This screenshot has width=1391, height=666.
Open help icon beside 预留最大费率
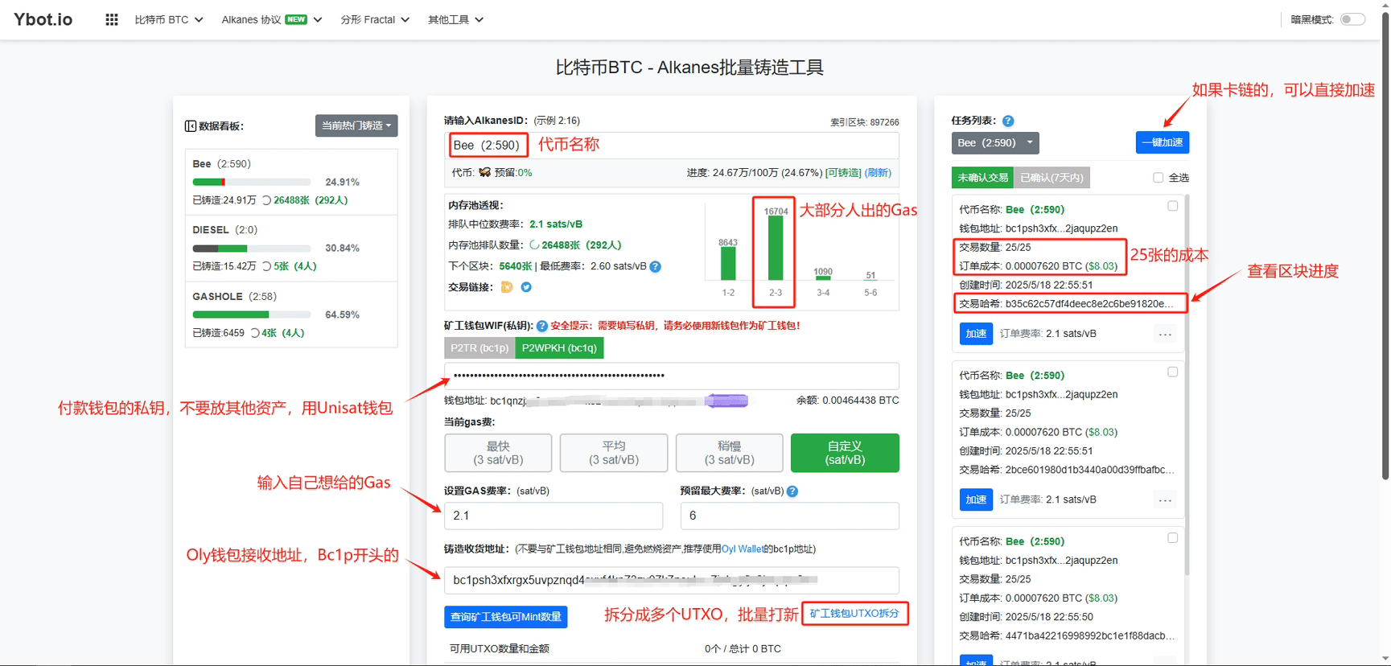point(792,491)
